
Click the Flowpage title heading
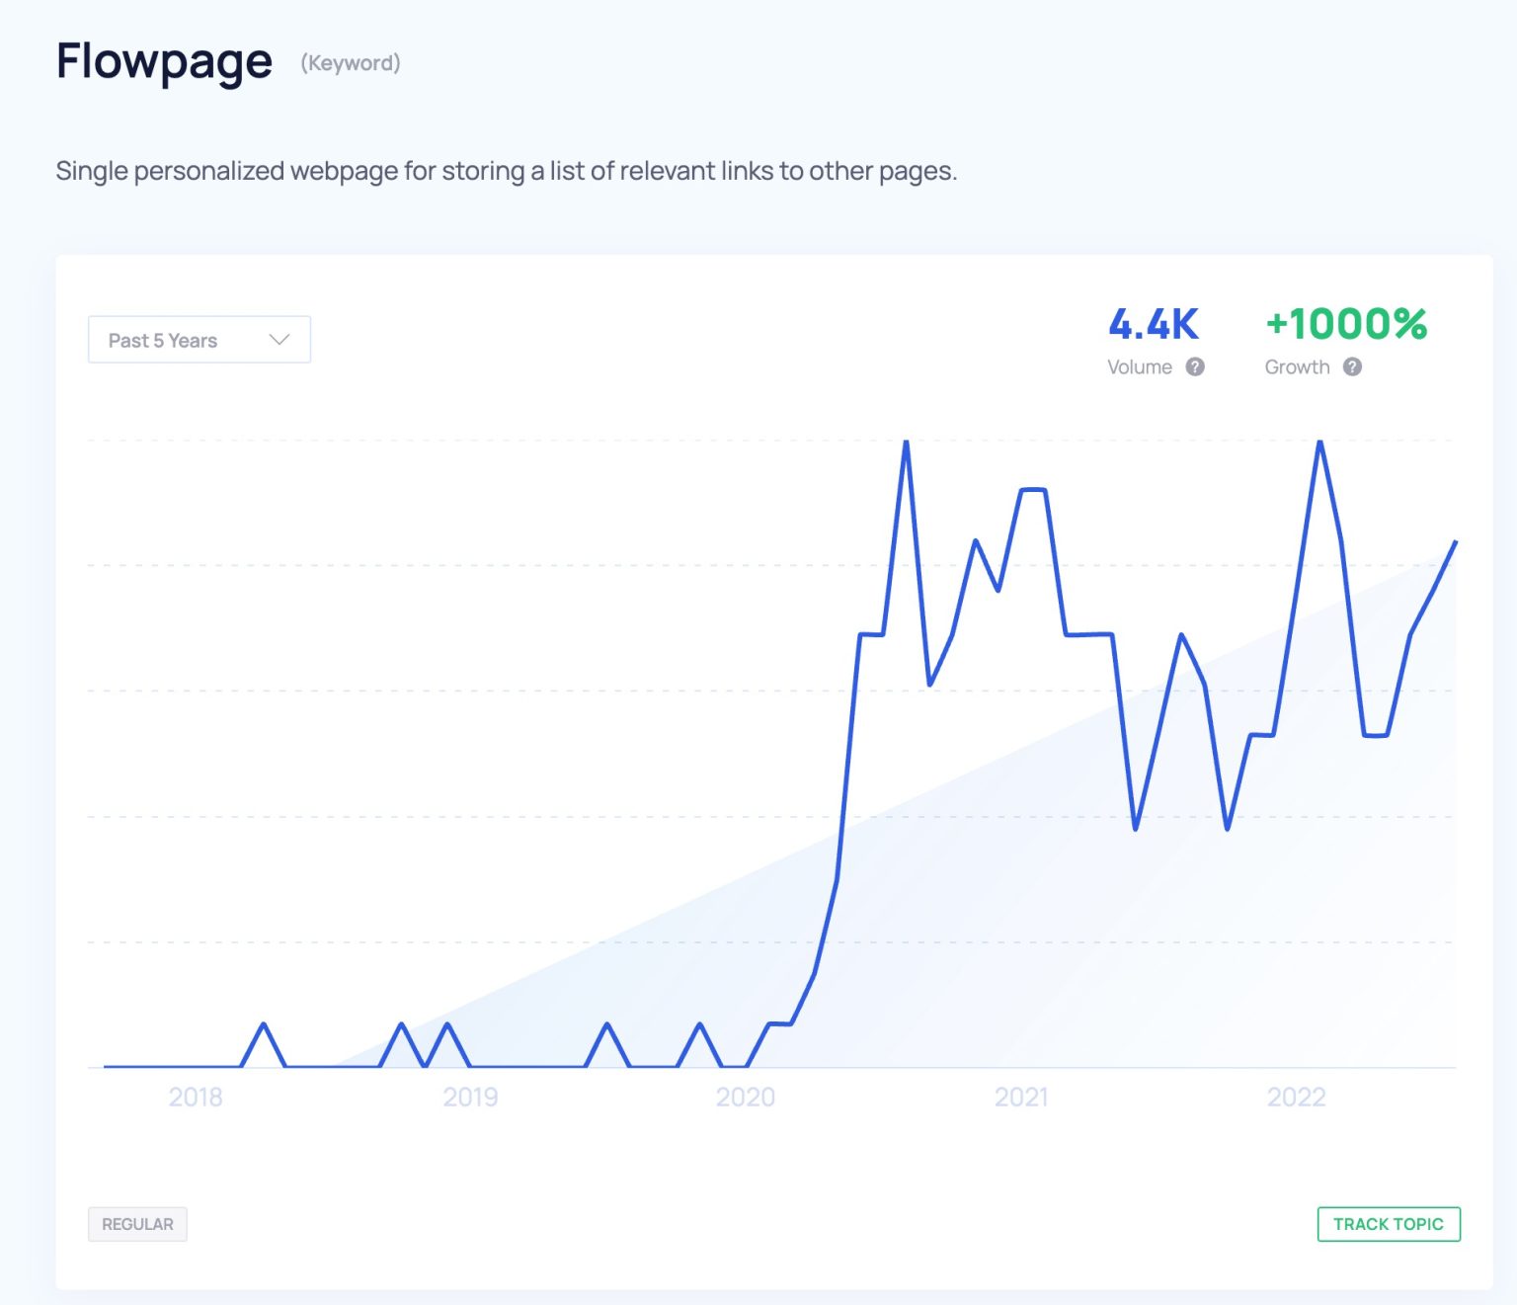click(x=164, y=61)
